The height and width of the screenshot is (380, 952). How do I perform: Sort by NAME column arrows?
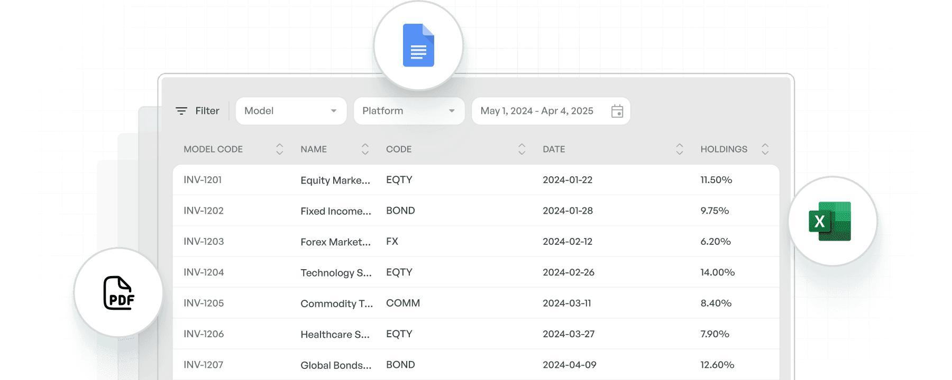[365, 149]
